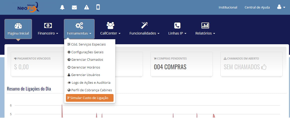Image resolution: width=290 pixels, height=118 pixels.
Task: Select Gerenciar Usuários menu entry
Action: (x=90, y=75)
